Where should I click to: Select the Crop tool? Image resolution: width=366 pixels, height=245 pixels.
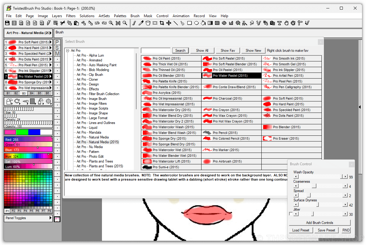(x=162, y=23)
